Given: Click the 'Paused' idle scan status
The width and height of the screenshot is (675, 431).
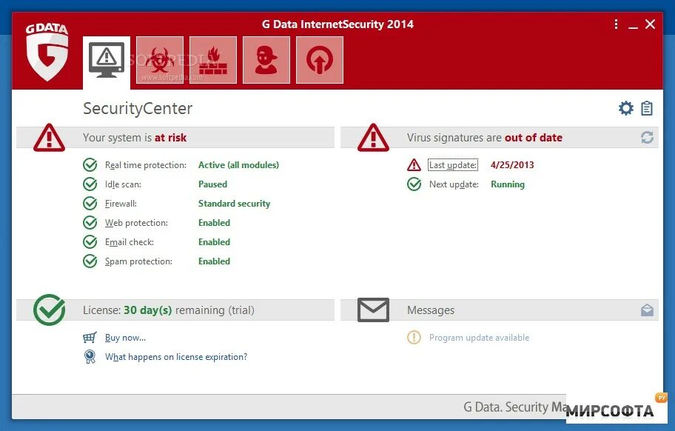Looking at the screenshot, I should click(212, 184).
